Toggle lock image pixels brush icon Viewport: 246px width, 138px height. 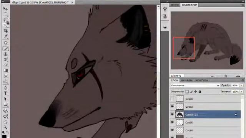(x=191, y=92)
